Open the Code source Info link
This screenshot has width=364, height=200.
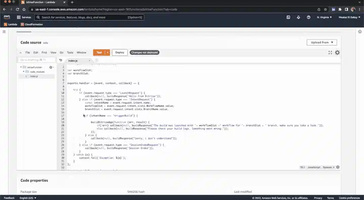tap(45, 43)
